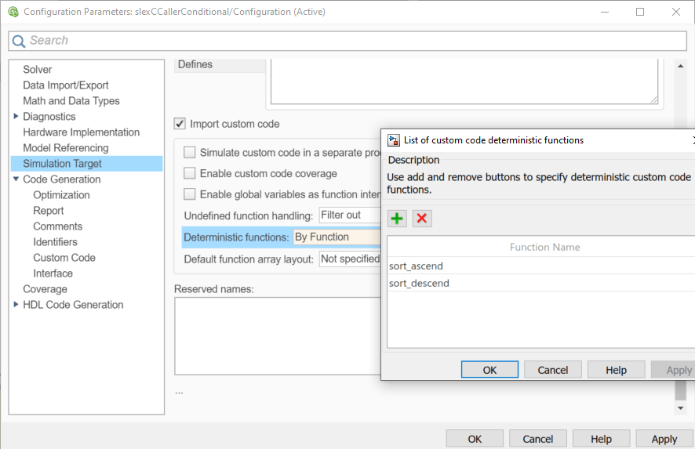Click scrollbar down arrow in settings pane
The height and width of the screenshot is (449, 695).
click(680, 407)
